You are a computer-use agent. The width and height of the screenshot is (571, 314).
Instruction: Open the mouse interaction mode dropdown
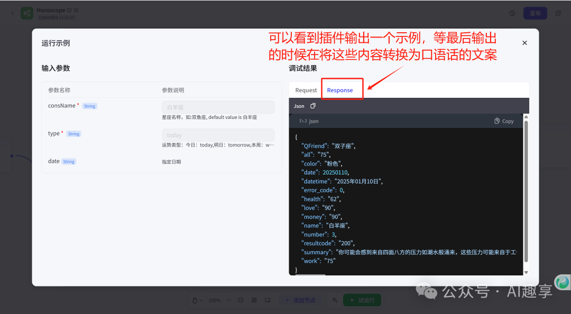pos(197,300)
